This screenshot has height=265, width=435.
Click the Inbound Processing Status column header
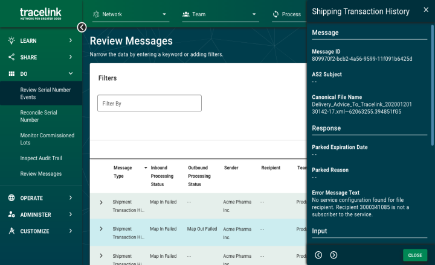[162, 176]
